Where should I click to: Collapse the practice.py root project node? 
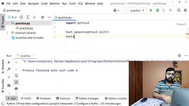point(8,23)
